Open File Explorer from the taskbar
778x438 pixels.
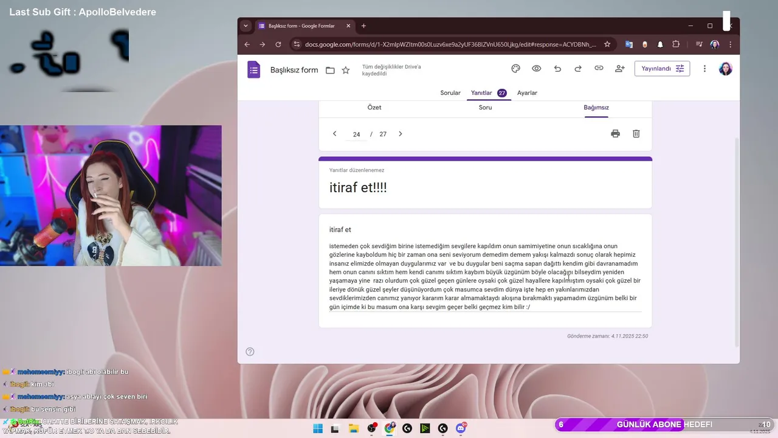tap(353, 428)
